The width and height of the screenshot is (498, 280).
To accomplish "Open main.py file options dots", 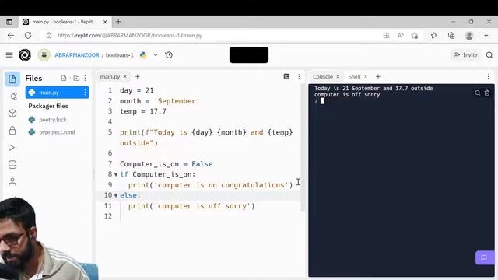I will pyautogui.click(x=85, y=93).
